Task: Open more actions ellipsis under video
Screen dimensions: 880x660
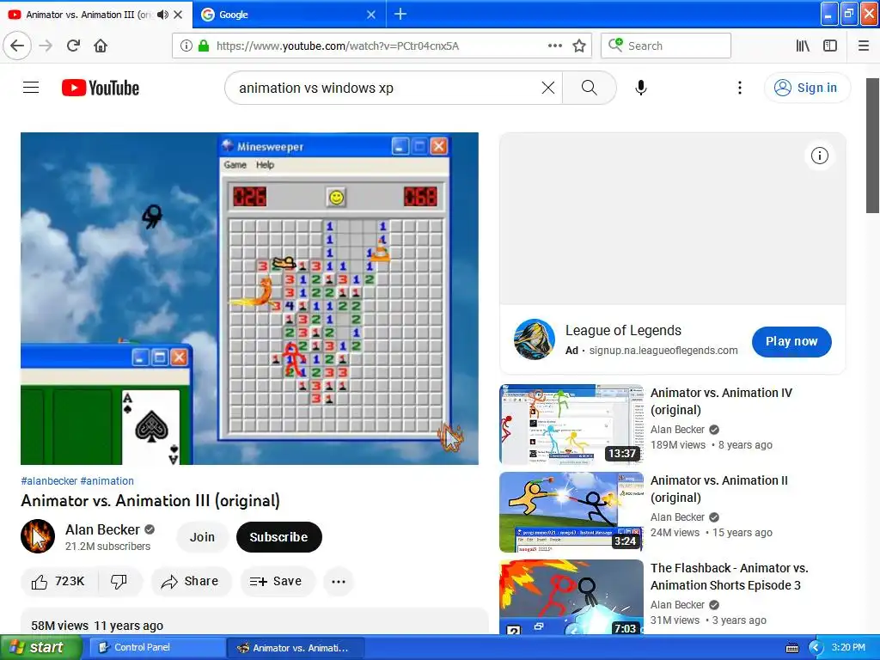Action: click(339, 582)
